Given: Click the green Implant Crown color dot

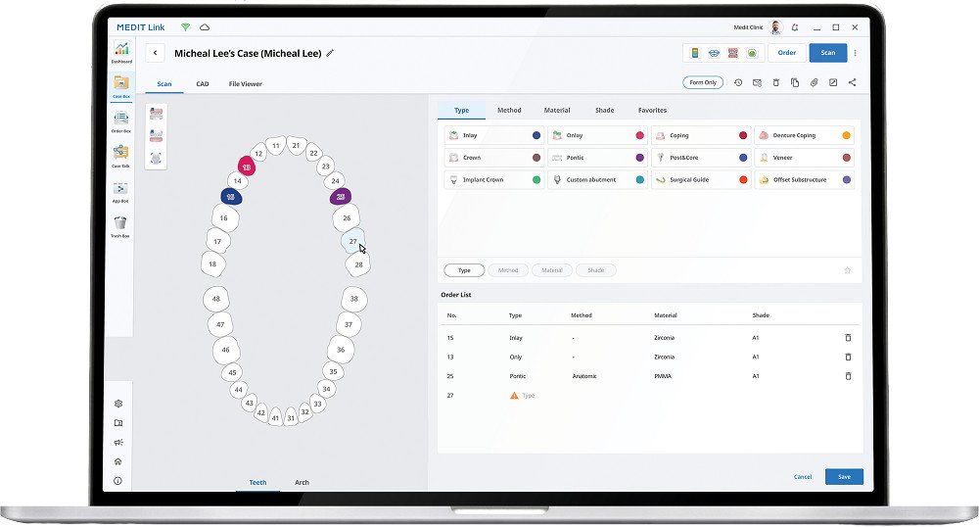Looking at the screenshot, I should click(x=536, y=180).
